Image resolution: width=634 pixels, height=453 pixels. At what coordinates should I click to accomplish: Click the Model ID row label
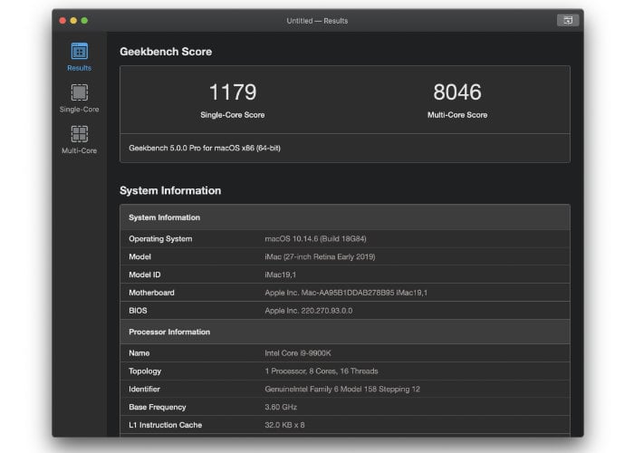pos(145,275)
